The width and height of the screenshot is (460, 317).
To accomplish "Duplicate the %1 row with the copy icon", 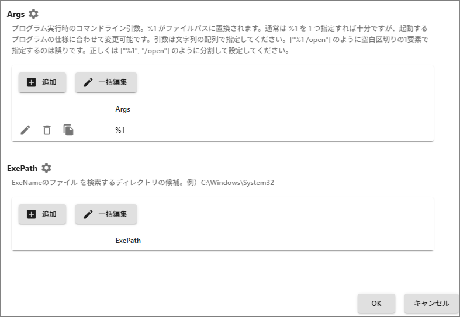I will pos(68,130).
